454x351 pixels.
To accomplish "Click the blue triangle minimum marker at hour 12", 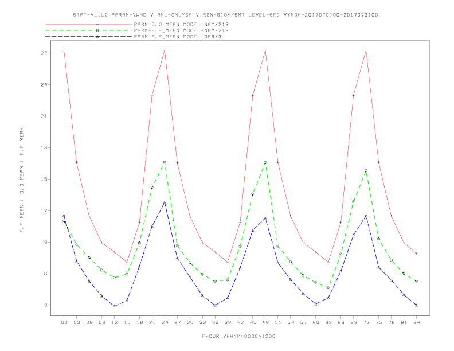I will (x=114, y=306).
